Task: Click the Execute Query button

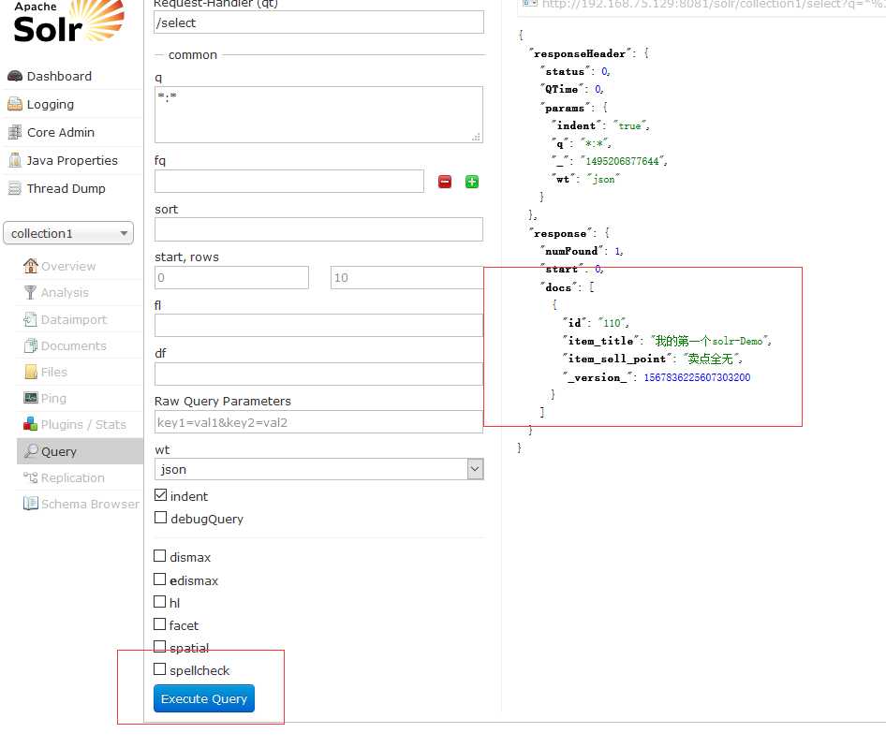Action: click(x=204, y=698)
